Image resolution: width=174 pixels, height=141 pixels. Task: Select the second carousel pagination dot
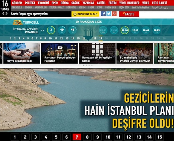coord(86,65)
